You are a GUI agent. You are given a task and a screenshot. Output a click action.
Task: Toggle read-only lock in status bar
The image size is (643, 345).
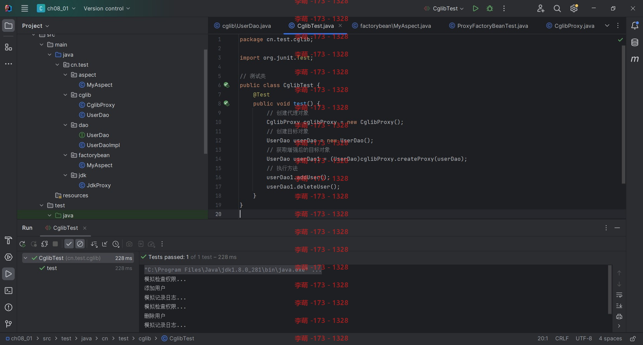point(633,339)
